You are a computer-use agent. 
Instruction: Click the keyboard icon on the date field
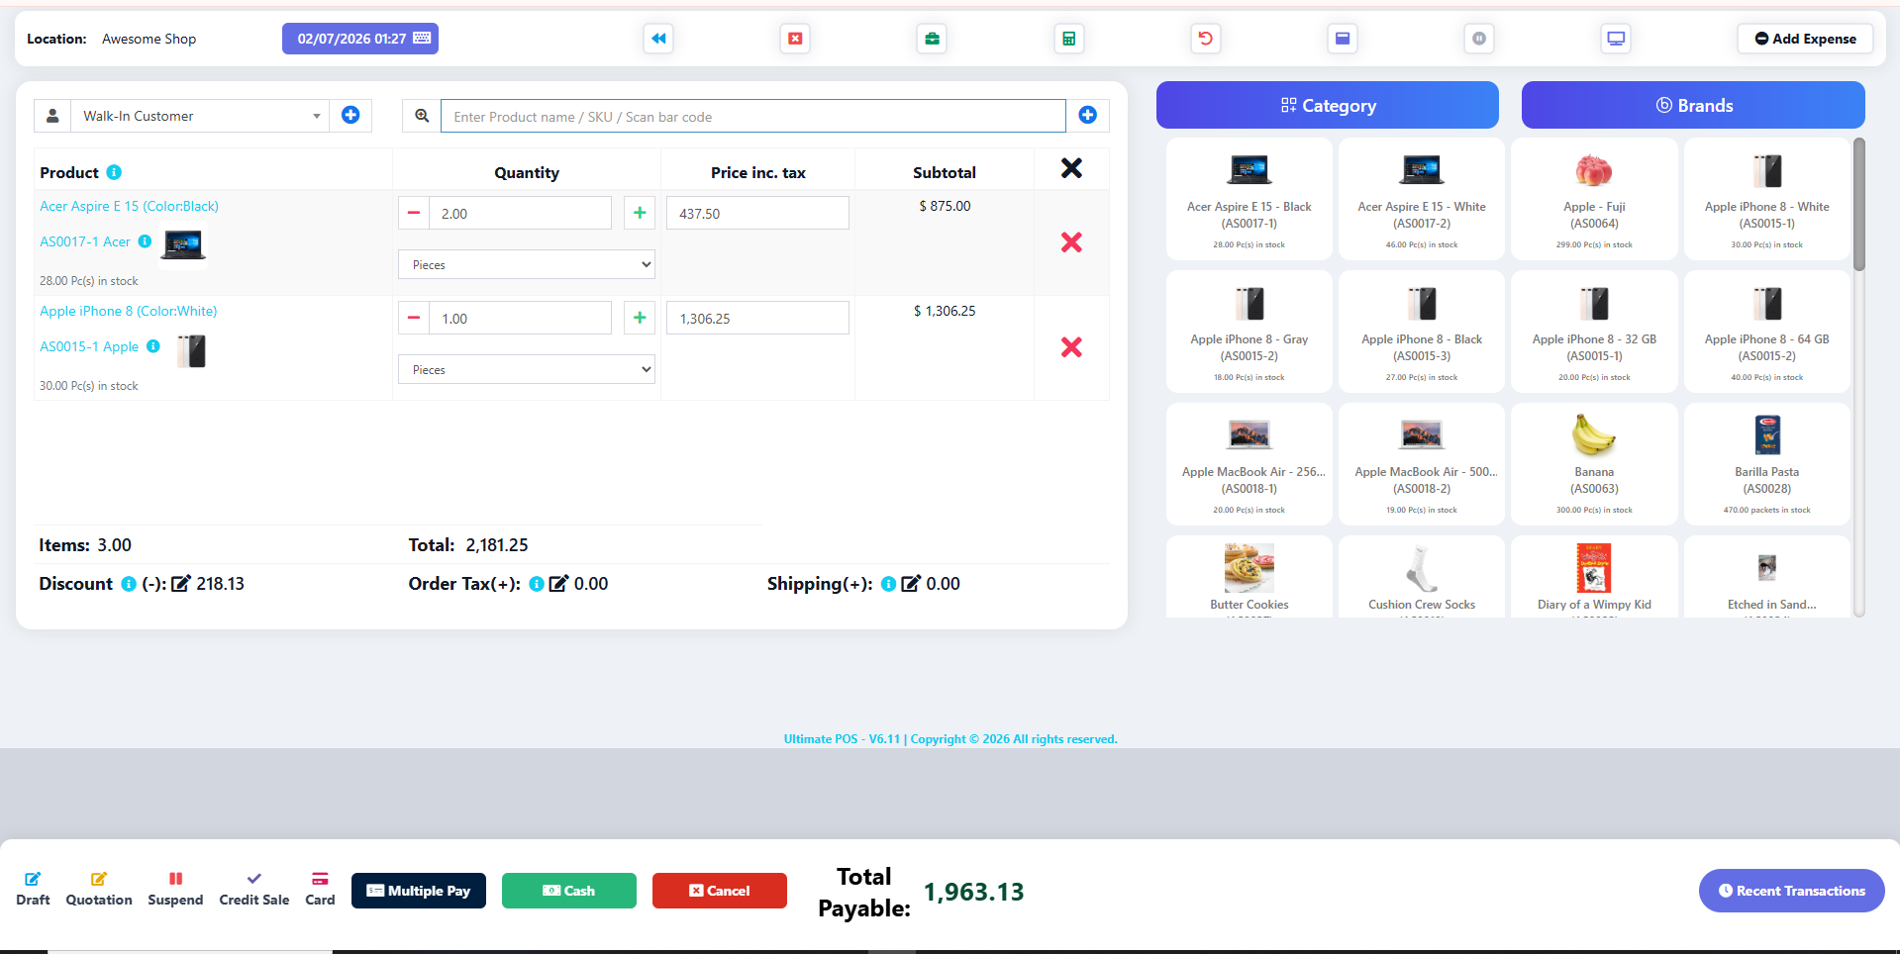(422, 38)
